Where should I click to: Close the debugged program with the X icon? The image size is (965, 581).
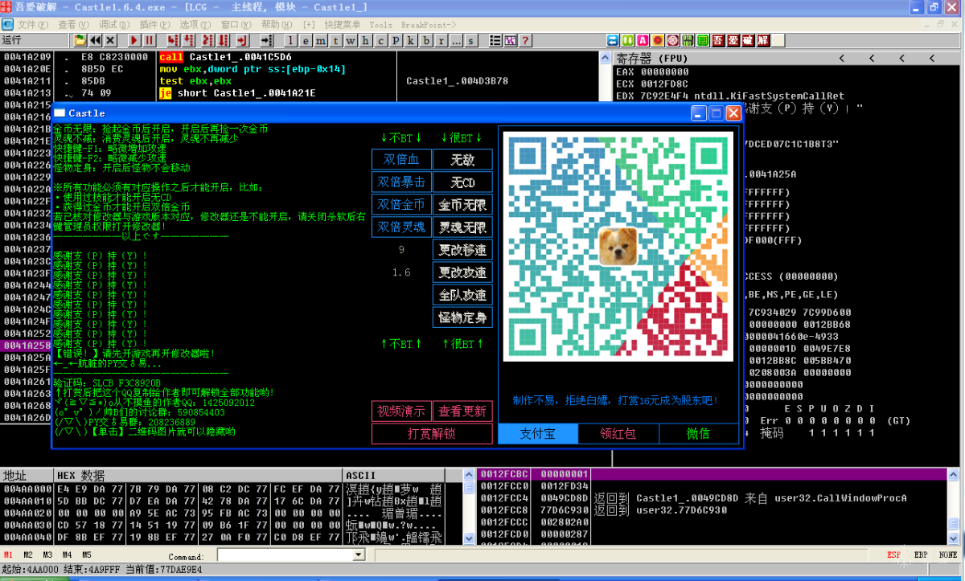(x=110, y=40)
